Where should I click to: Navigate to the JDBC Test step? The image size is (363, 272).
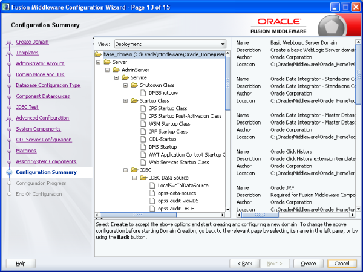[28, 107]
